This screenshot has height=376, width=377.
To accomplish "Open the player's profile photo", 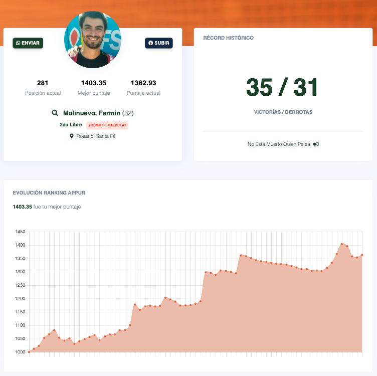I will tap(93, 40).
